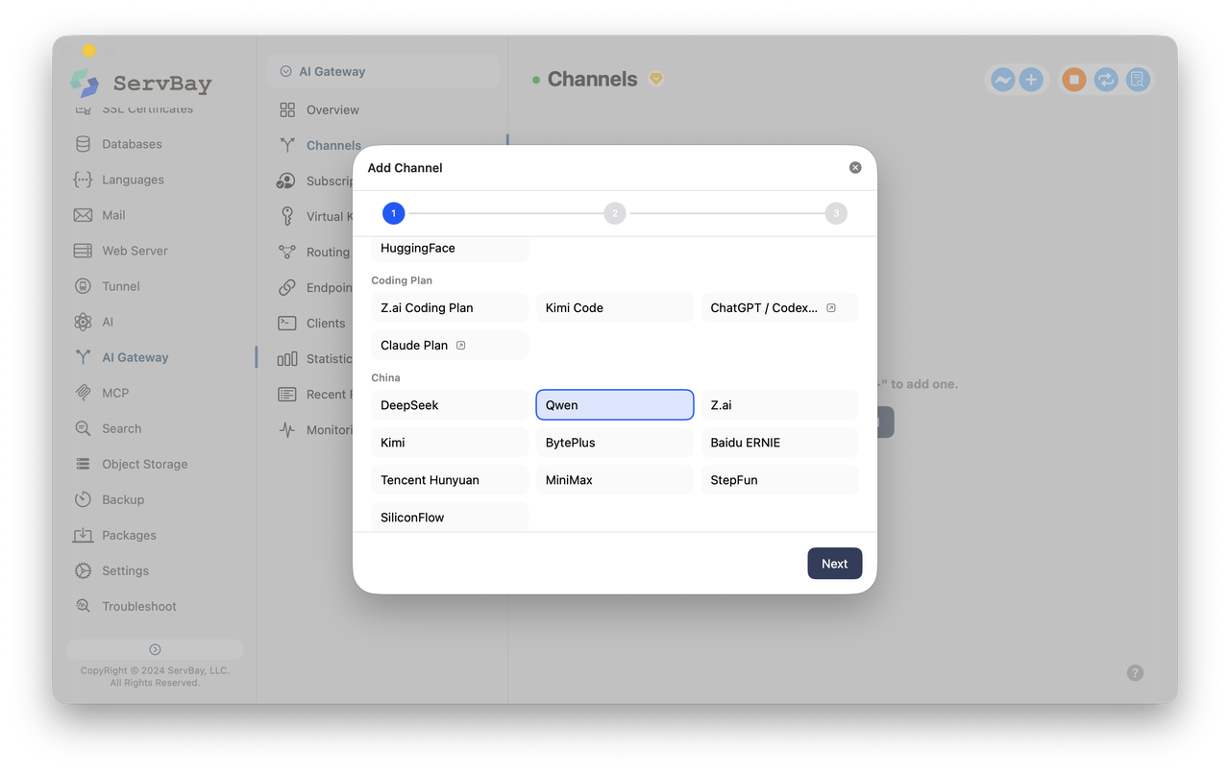
Task: Choose the Kimi Code provider
Action: [x=615, y=308]
